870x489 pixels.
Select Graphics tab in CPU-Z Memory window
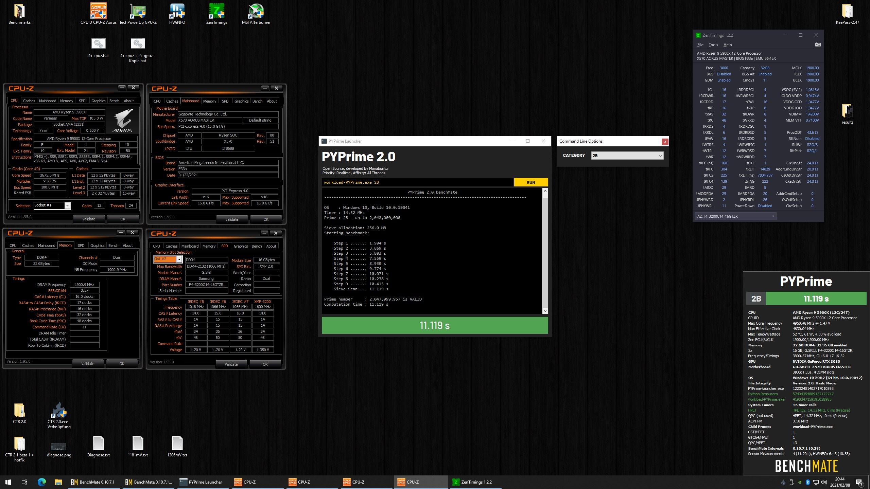[97, 246]
